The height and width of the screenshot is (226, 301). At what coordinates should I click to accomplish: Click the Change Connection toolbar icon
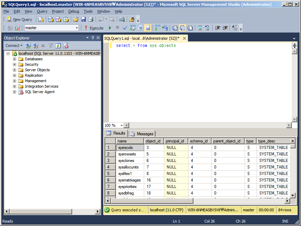[17, 28]
